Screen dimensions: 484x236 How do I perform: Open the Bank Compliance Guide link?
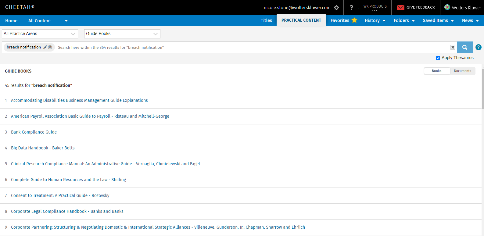(34, 132)
